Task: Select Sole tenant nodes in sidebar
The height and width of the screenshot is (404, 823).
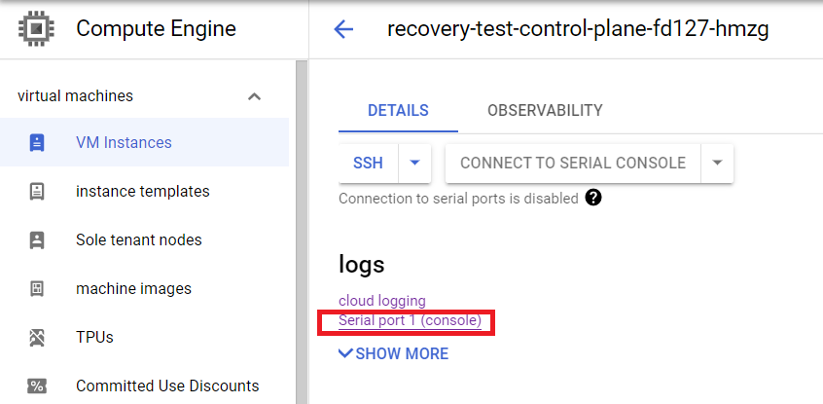Action: pos(138,239)
